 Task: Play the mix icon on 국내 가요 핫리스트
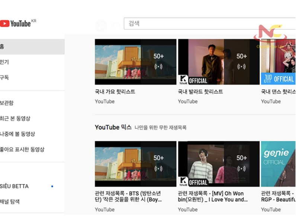[158, 66]
